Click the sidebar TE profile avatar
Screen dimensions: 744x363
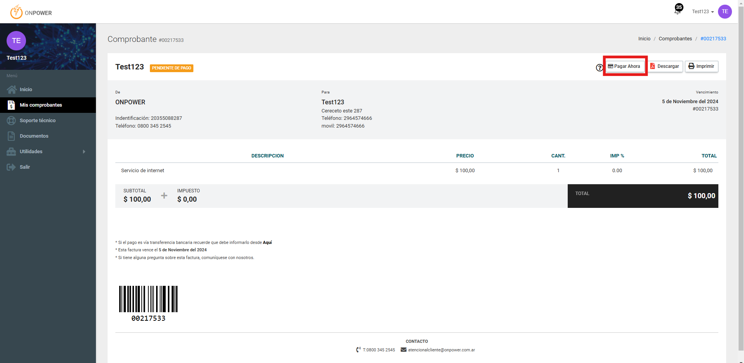coord(16,41)
